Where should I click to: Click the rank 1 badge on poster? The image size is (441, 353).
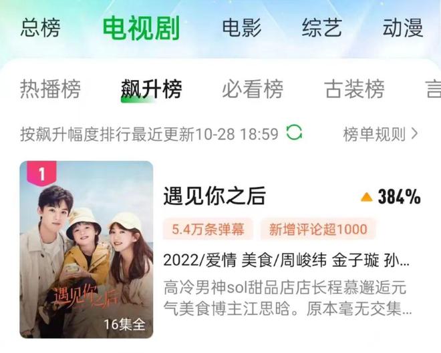coord(41,173)
